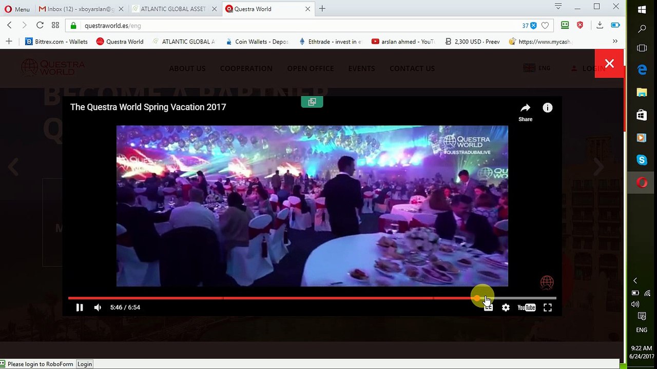Open the Questra World bookmark
Screen dimensions: 657x369
(120, 42)
